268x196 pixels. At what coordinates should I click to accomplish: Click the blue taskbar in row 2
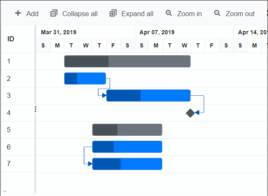[85, 78]
